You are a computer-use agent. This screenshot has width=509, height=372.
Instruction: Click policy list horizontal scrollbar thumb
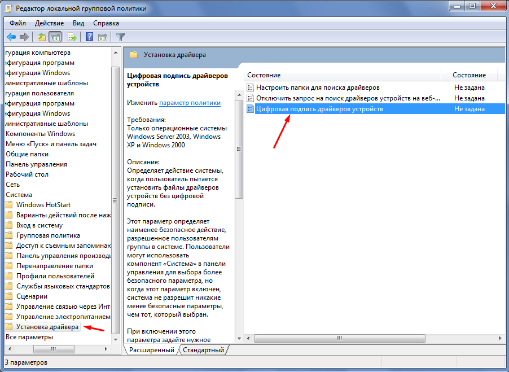click(340, 338)
